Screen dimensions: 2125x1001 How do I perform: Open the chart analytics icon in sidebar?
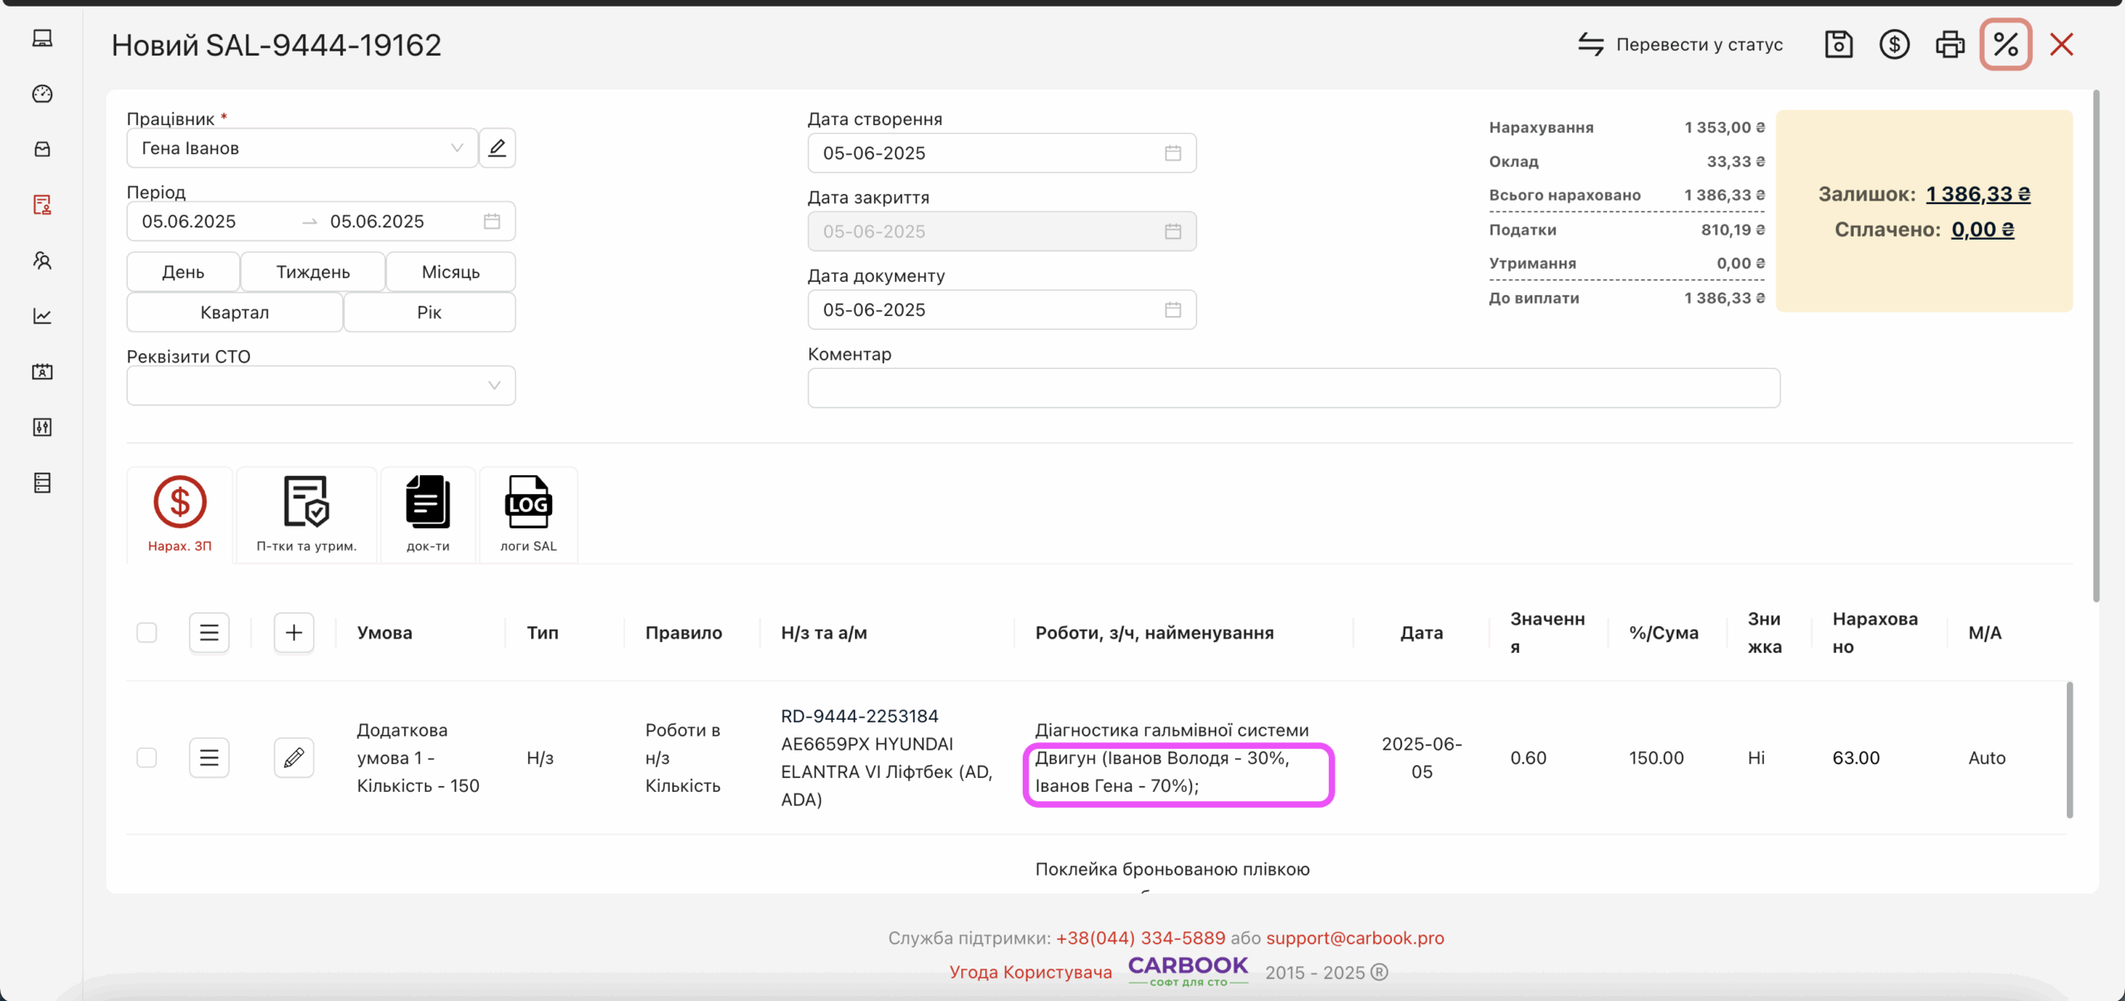click(42, 316)
